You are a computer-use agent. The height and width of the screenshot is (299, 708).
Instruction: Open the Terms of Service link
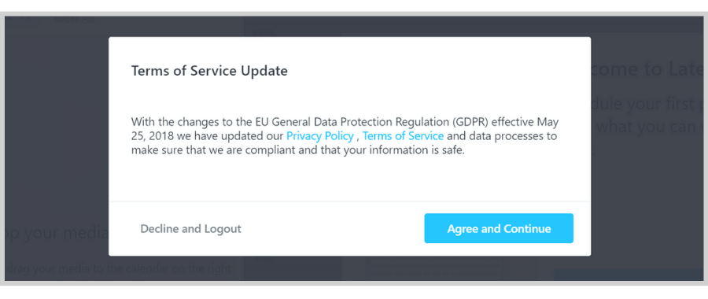tap(403, 136)
